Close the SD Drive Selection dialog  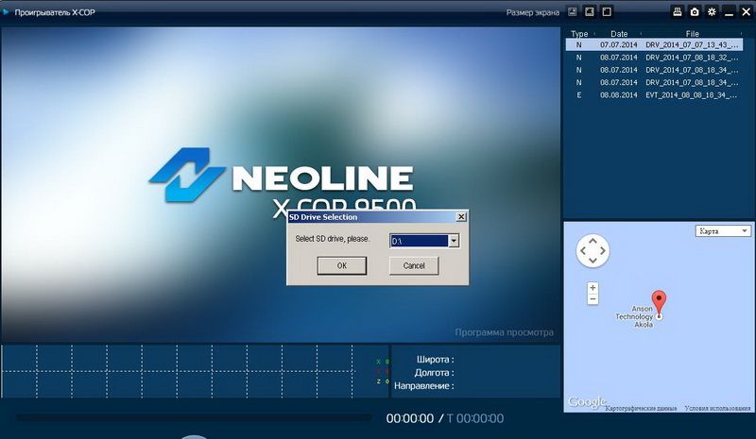pyautogui.click(x=460, y=217)
